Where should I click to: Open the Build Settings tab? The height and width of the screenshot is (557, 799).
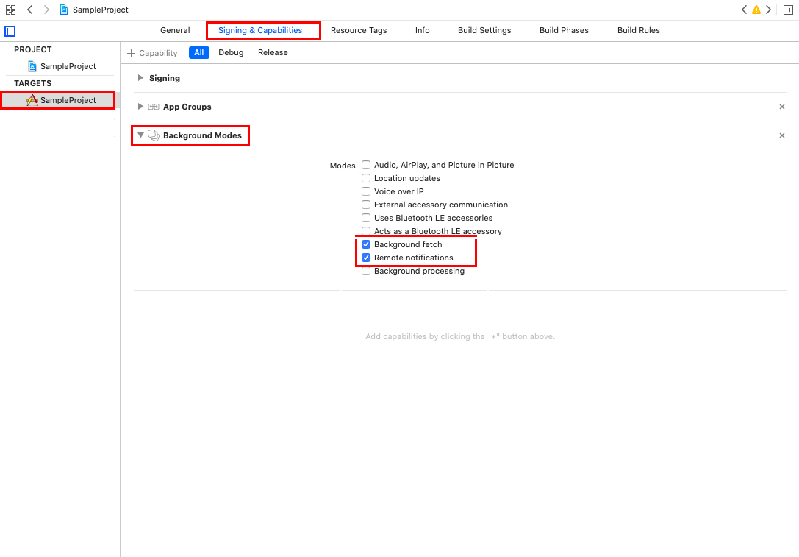click(x=484, y=31)
